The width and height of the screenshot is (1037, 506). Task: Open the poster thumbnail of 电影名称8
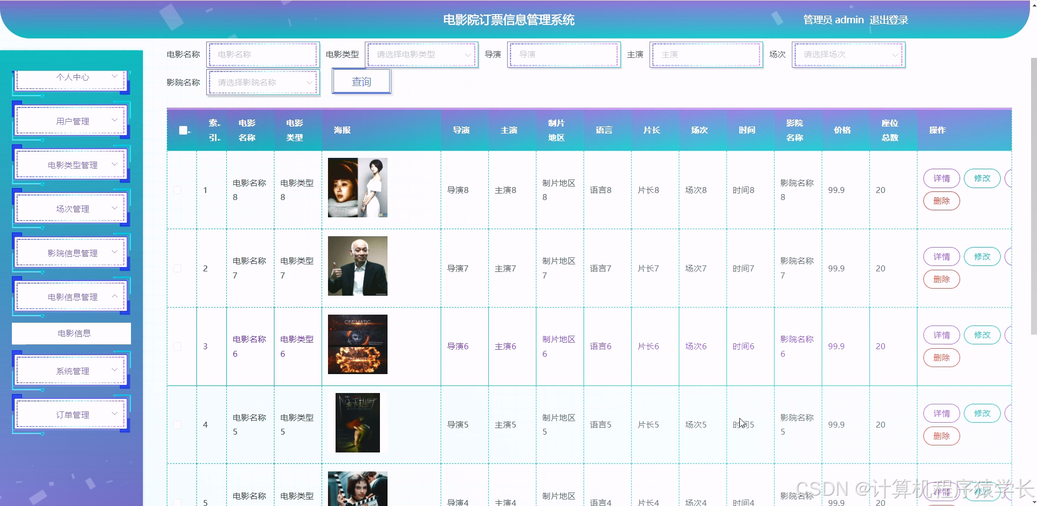[x=358, y=188]
